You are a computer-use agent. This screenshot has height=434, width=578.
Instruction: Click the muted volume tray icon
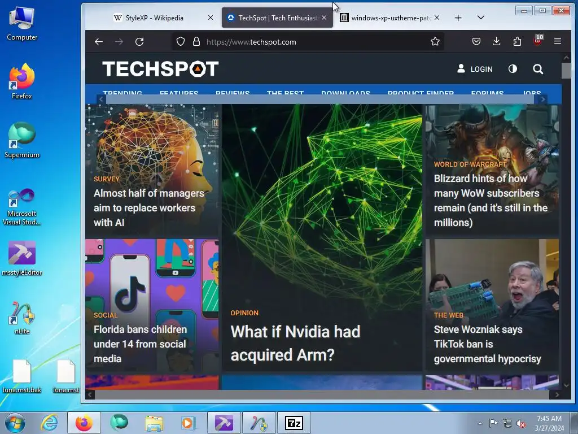pos(521,424)
